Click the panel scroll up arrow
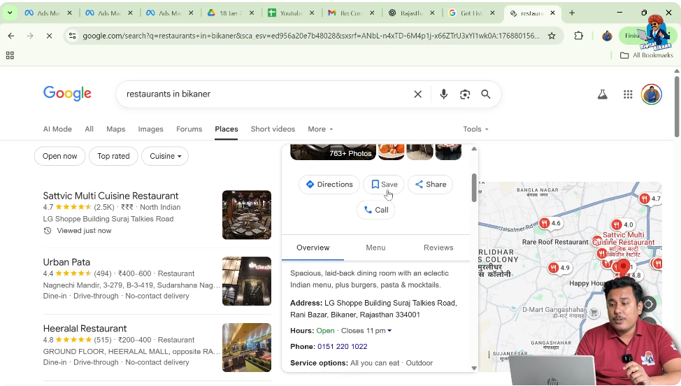The height and width of the screenshot is (386, 681). click(x=474, y=149)
